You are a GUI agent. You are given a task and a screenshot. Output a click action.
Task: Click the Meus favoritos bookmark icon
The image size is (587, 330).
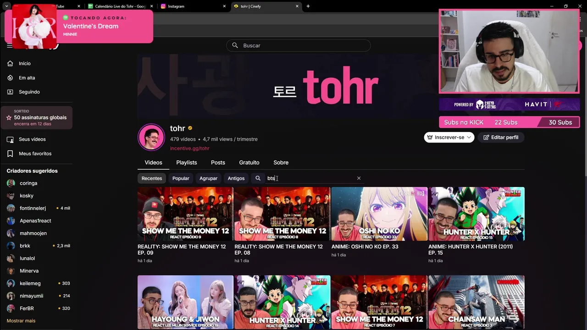click(x=10, y=154)
